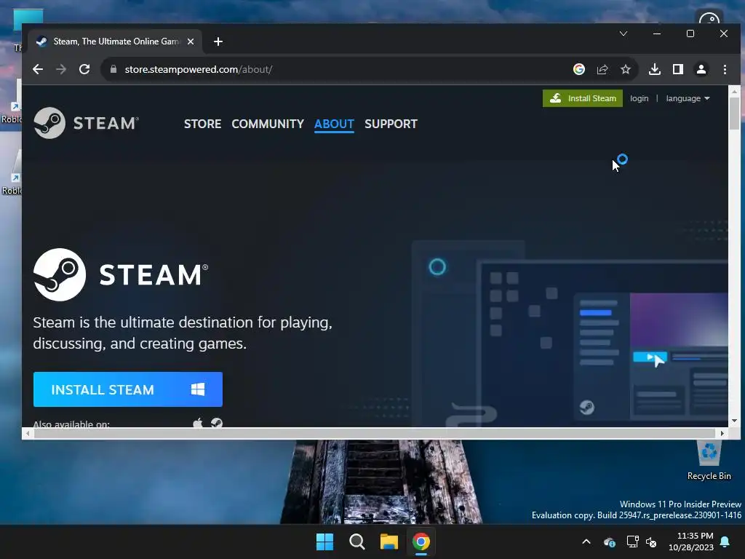Choose the Apple download icon

(x=198, y=423)
